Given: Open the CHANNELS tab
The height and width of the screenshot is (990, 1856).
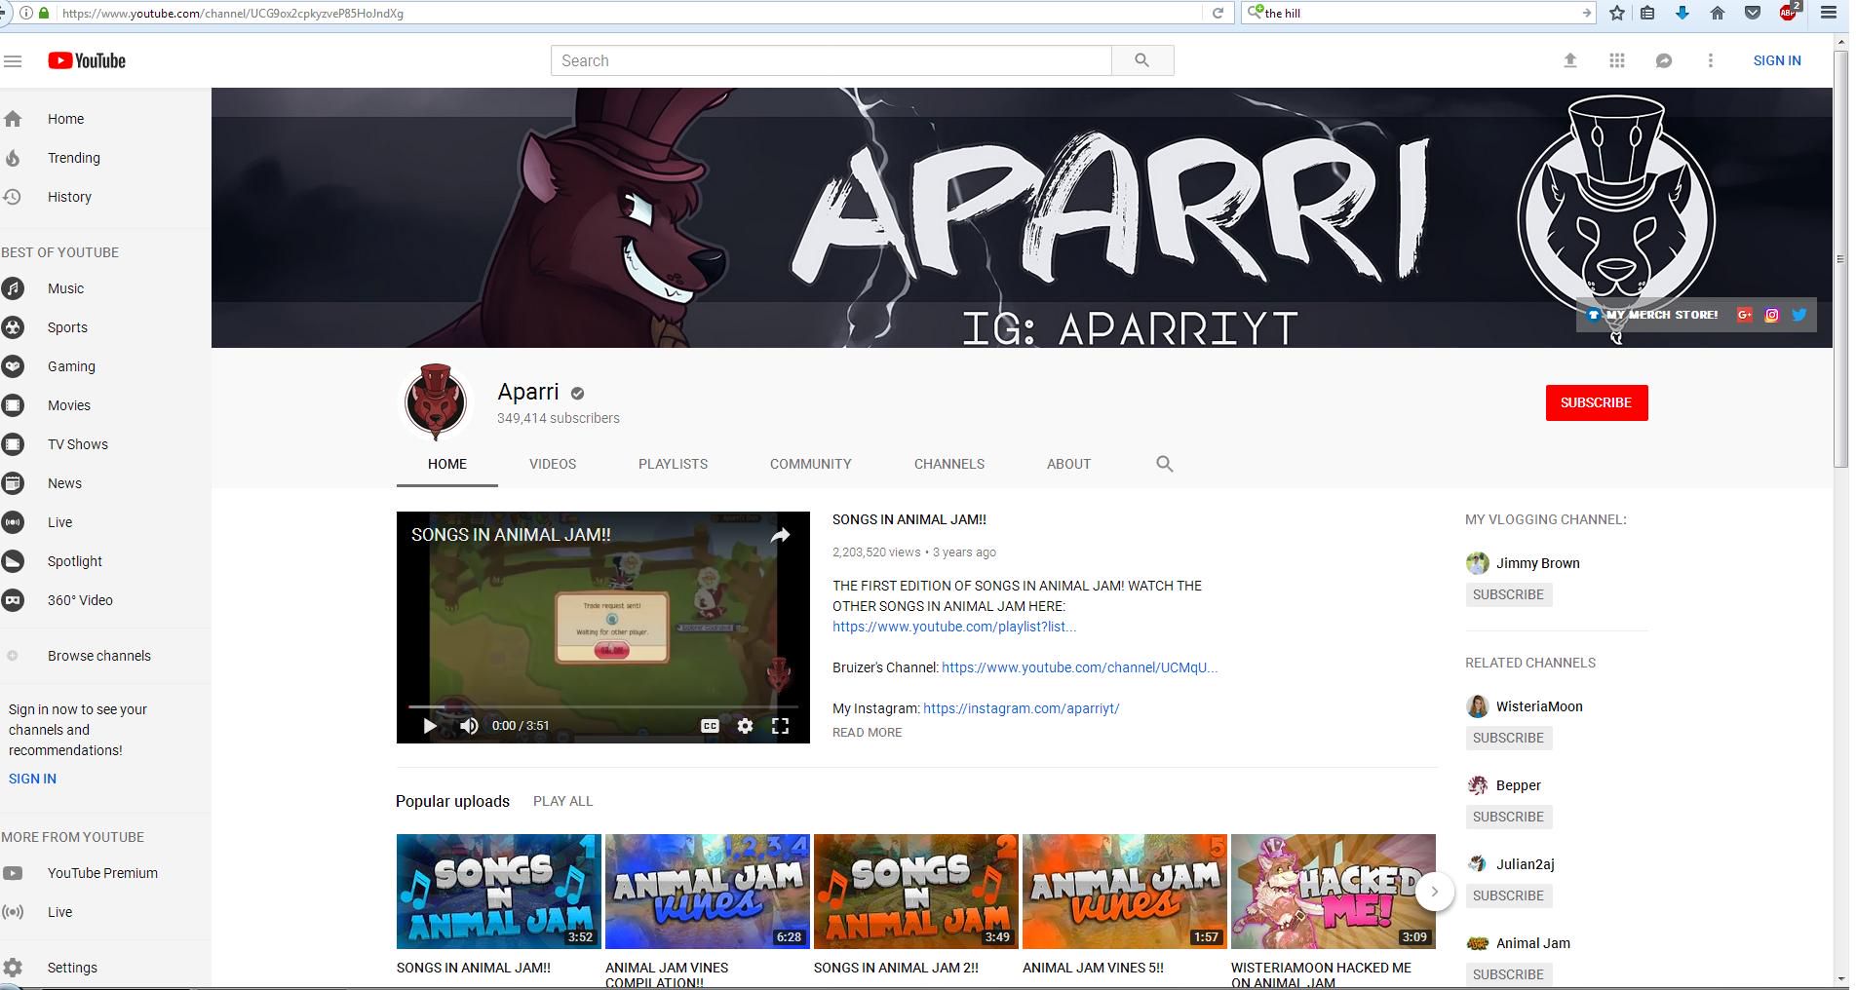Looking at the screenshot, I should (x=949, y=464).
